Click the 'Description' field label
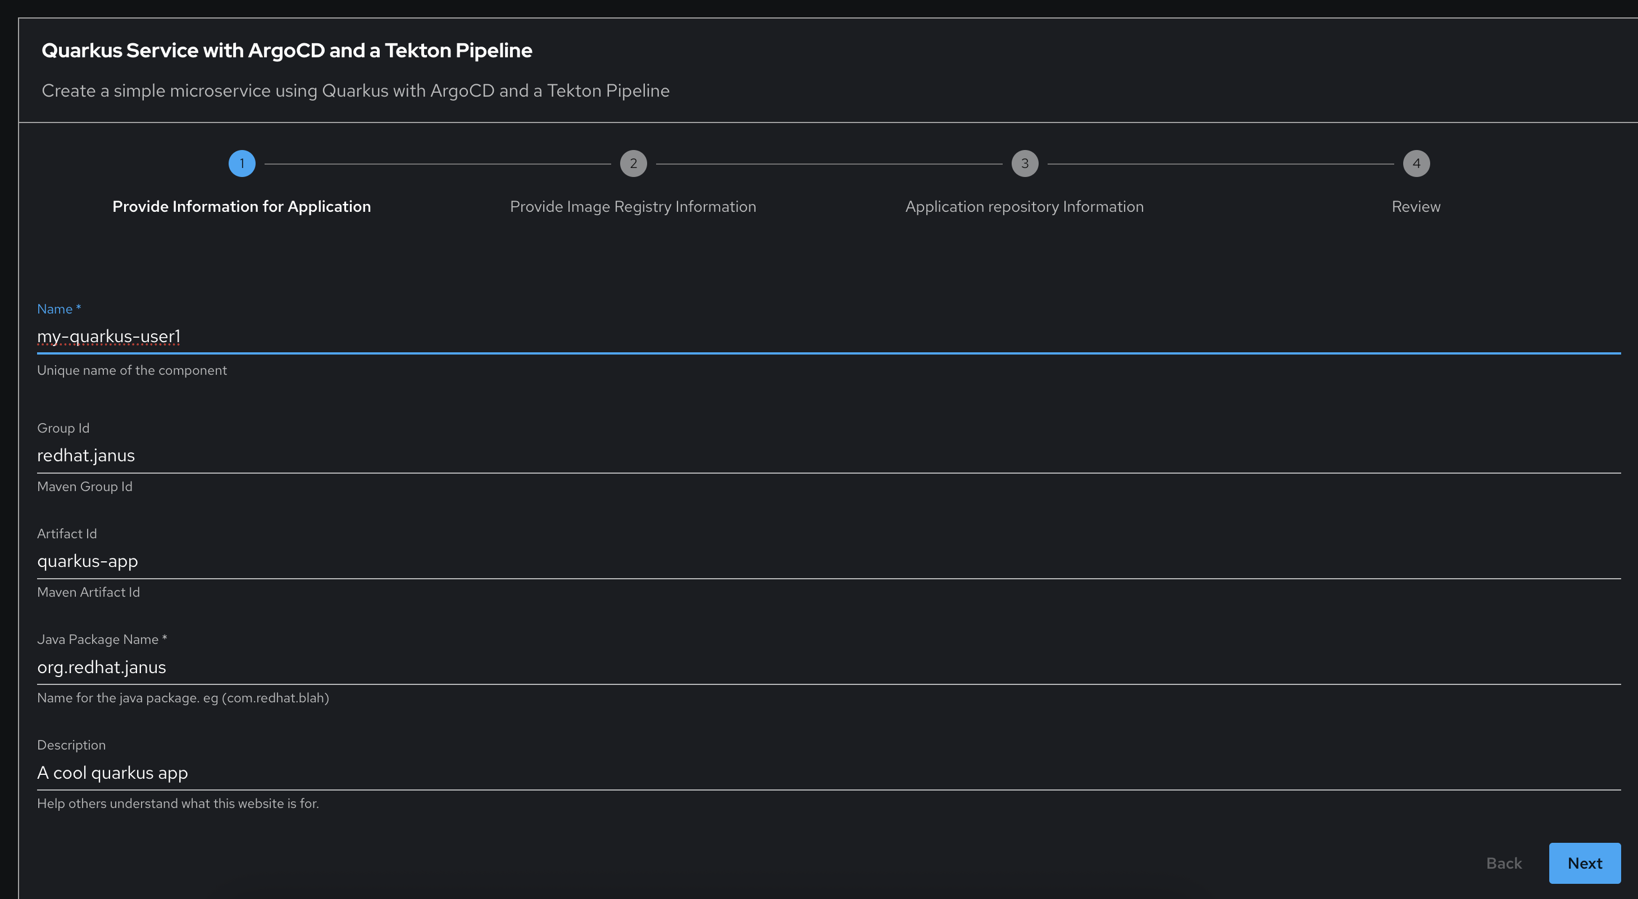Screen dimensions: 1638x899 pyautogui.click(x=71, y=745)
